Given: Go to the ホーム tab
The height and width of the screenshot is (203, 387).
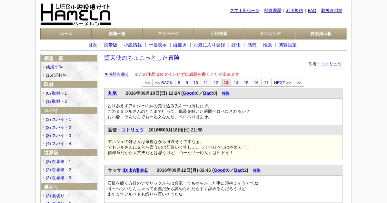Looking at the screenshot, I should tap(66, 34).
